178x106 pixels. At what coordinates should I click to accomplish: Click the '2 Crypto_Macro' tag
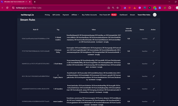[x=58, y=76]
